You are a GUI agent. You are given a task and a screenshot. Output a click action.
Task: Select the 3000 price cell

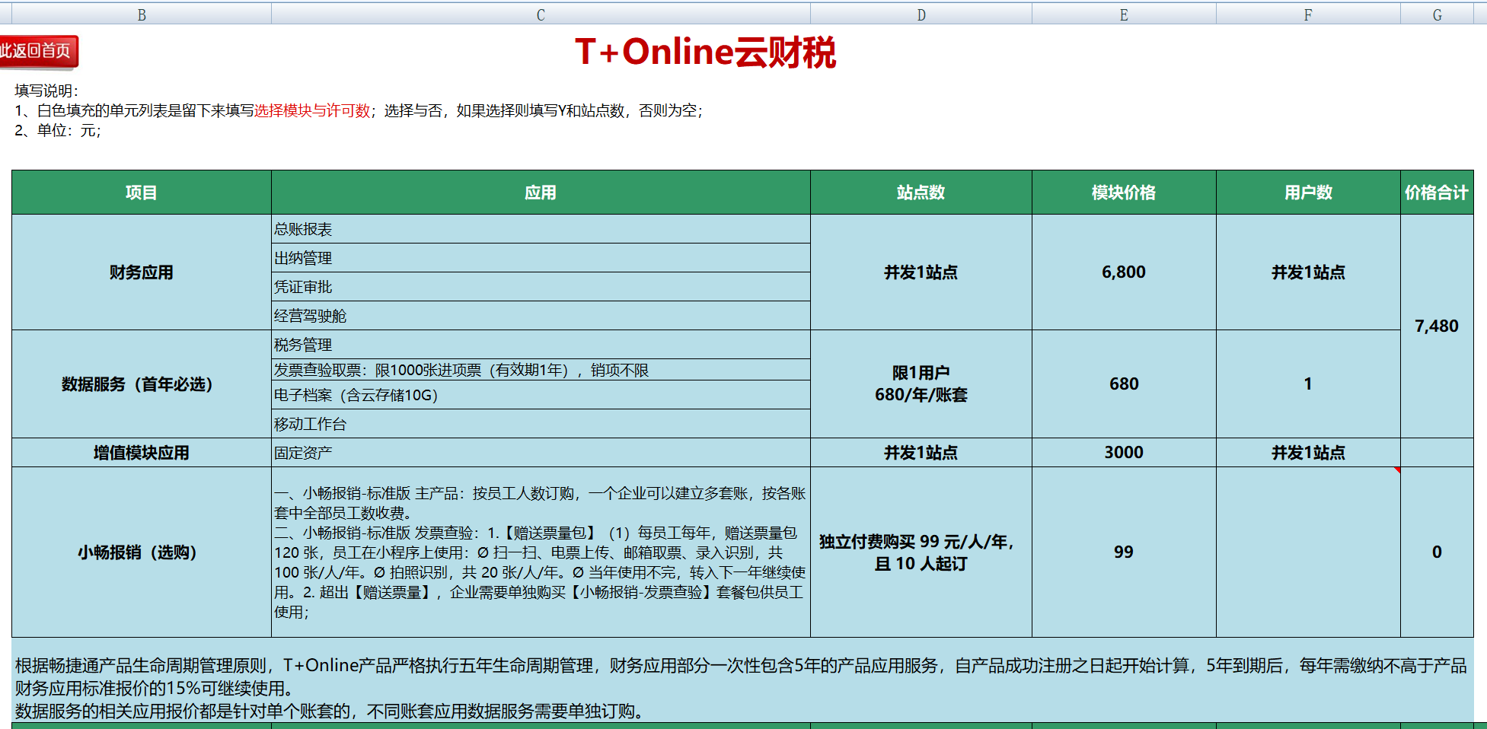(1124, 453)
